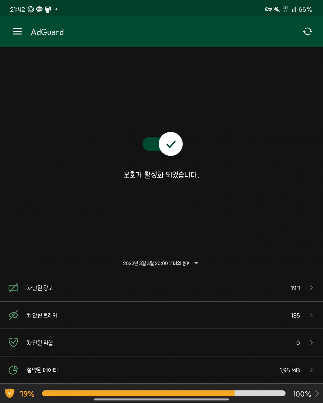Open details chevron for 절약된 데이터
323x403 pixels.
click(x=311, y=370)
